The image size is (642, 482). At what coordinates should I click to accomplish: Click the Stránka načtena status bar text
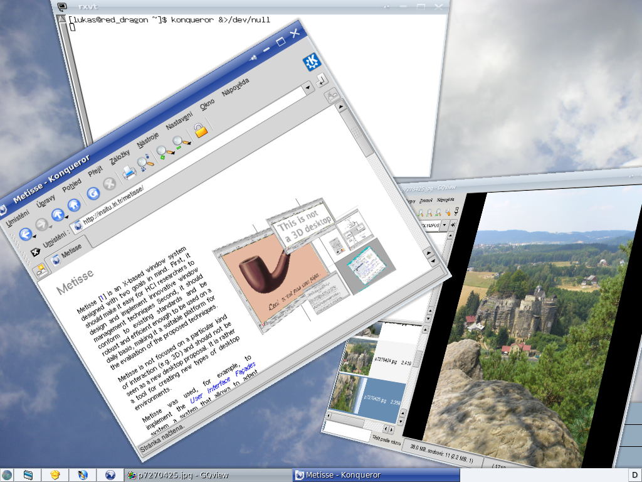click(162, 437)
